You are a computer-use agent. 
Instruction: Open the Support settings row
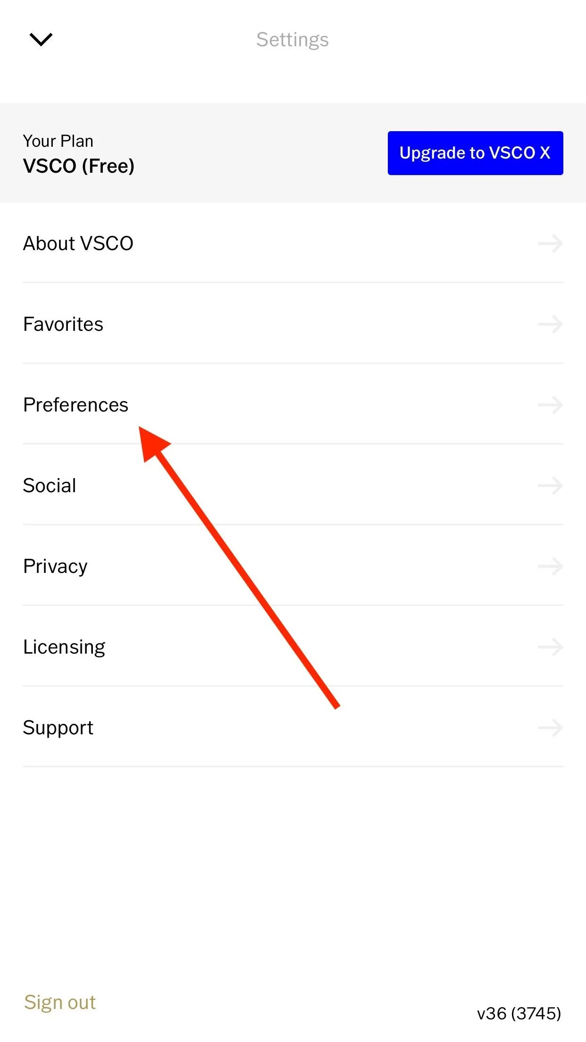(58, 727)
